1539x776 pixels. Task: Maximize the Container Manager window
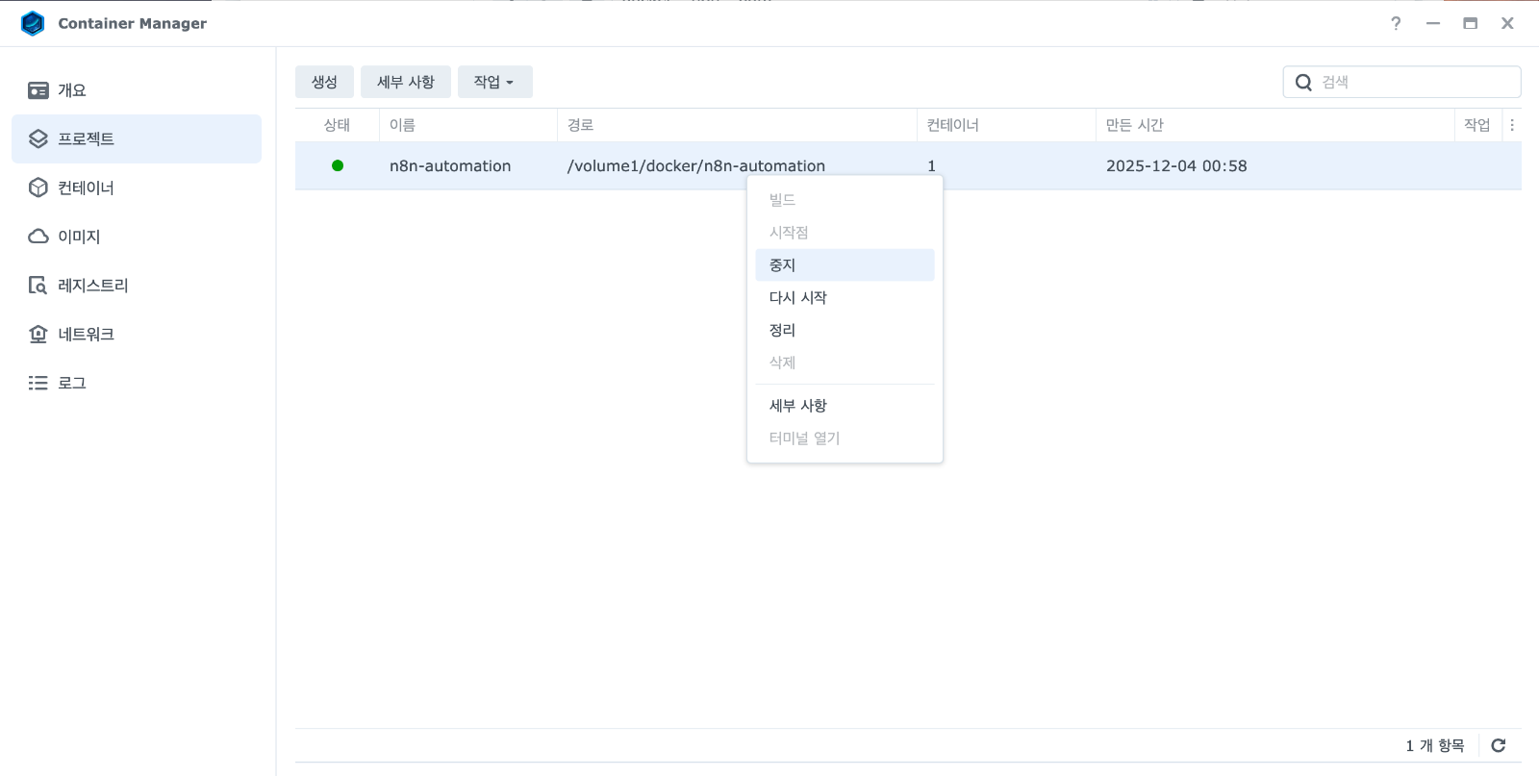[1470, 23]
